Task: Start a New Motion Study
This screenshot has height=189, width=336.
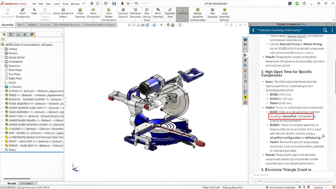Action: tap(147, 14)
